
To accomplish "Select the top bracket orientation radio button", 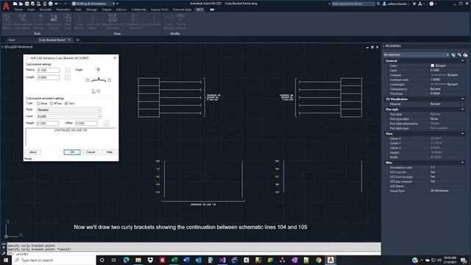I will coord(98,69).
